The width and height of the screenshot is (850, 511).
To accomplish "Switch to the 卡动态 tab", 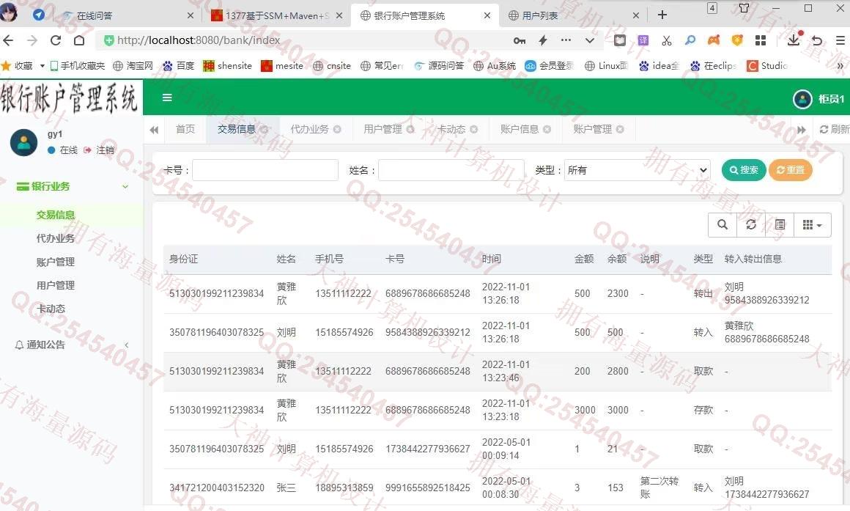I will 451,129.
